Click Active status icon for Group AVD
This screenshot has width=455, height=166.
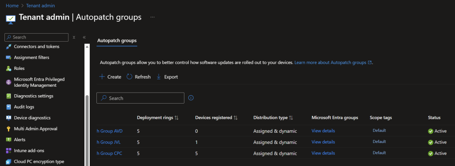click(431, 131)
